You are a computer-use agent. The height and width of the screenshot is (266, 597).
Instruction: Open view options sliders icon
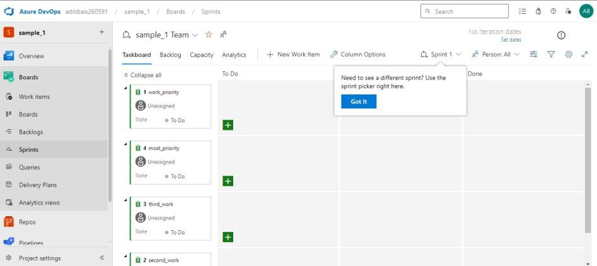pyautogui.click(x=533, y=54)
